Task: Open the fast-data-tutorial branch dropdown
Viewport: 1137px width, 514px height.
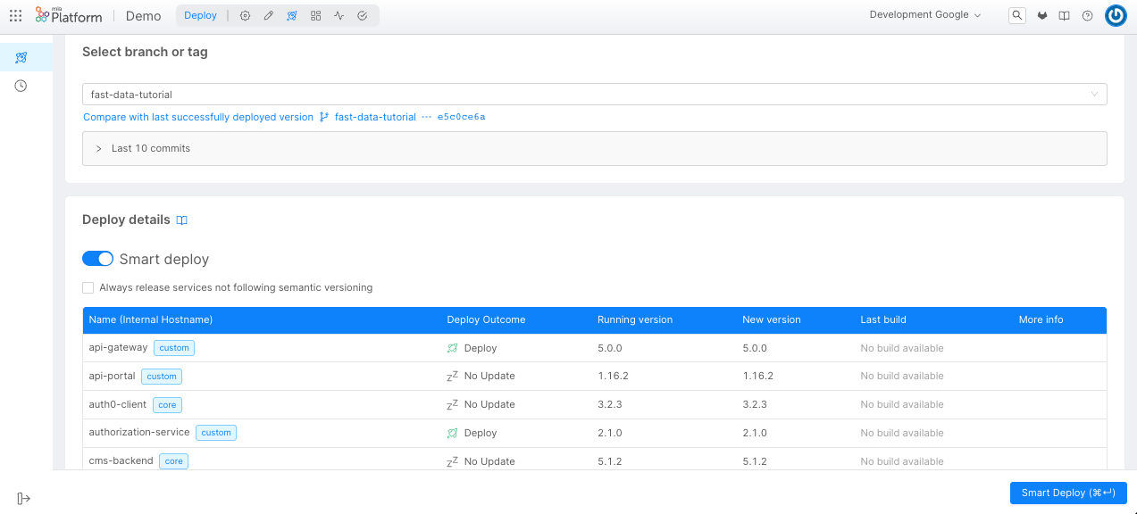Action: (x=594, y=95)
